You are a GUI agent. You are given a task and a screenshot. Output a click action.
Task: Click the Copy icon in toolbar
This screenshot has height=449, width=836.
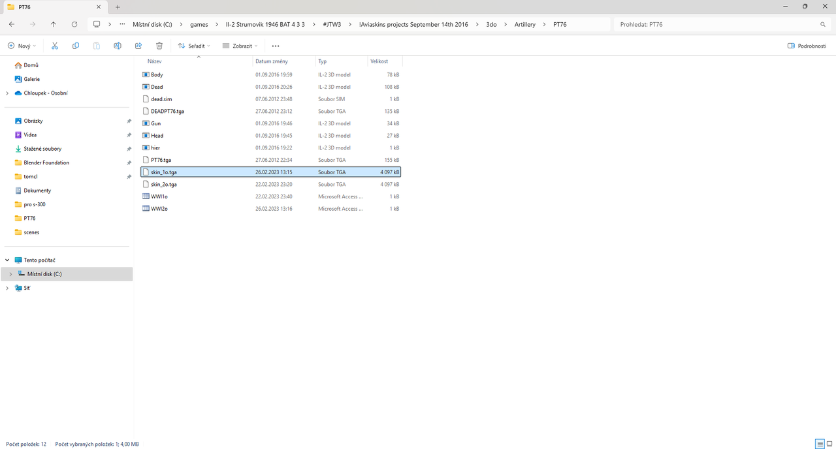click(76, 46)
